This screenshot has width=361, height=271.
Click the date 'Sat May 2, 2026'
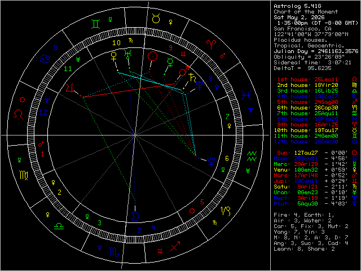(299, 18)
